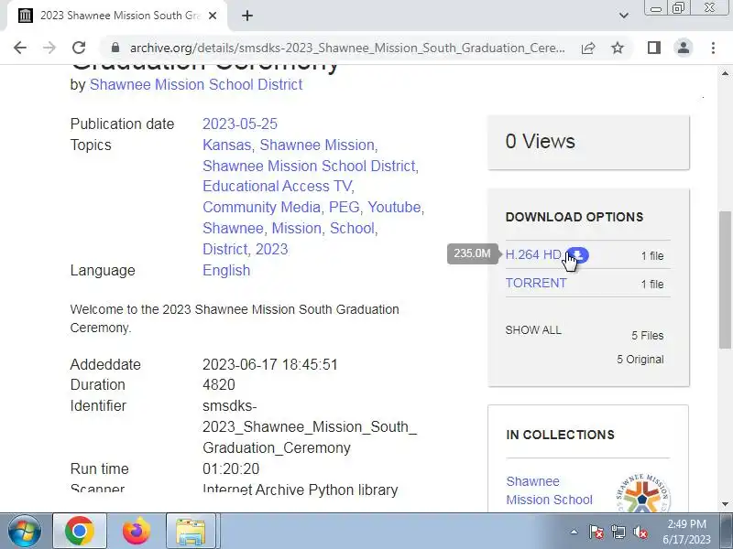Download the H.264 HD file
The image size is (733, 549).
pyautogui.click(x=533, y=255)
